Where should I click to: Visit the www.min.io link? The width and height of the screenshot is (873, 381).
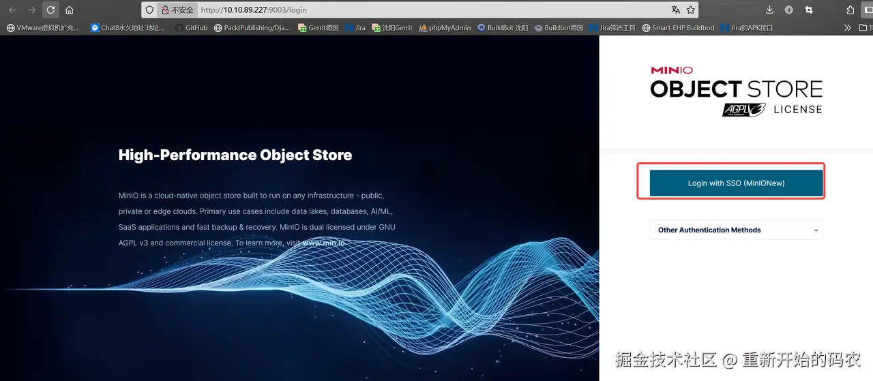[324, 243]
